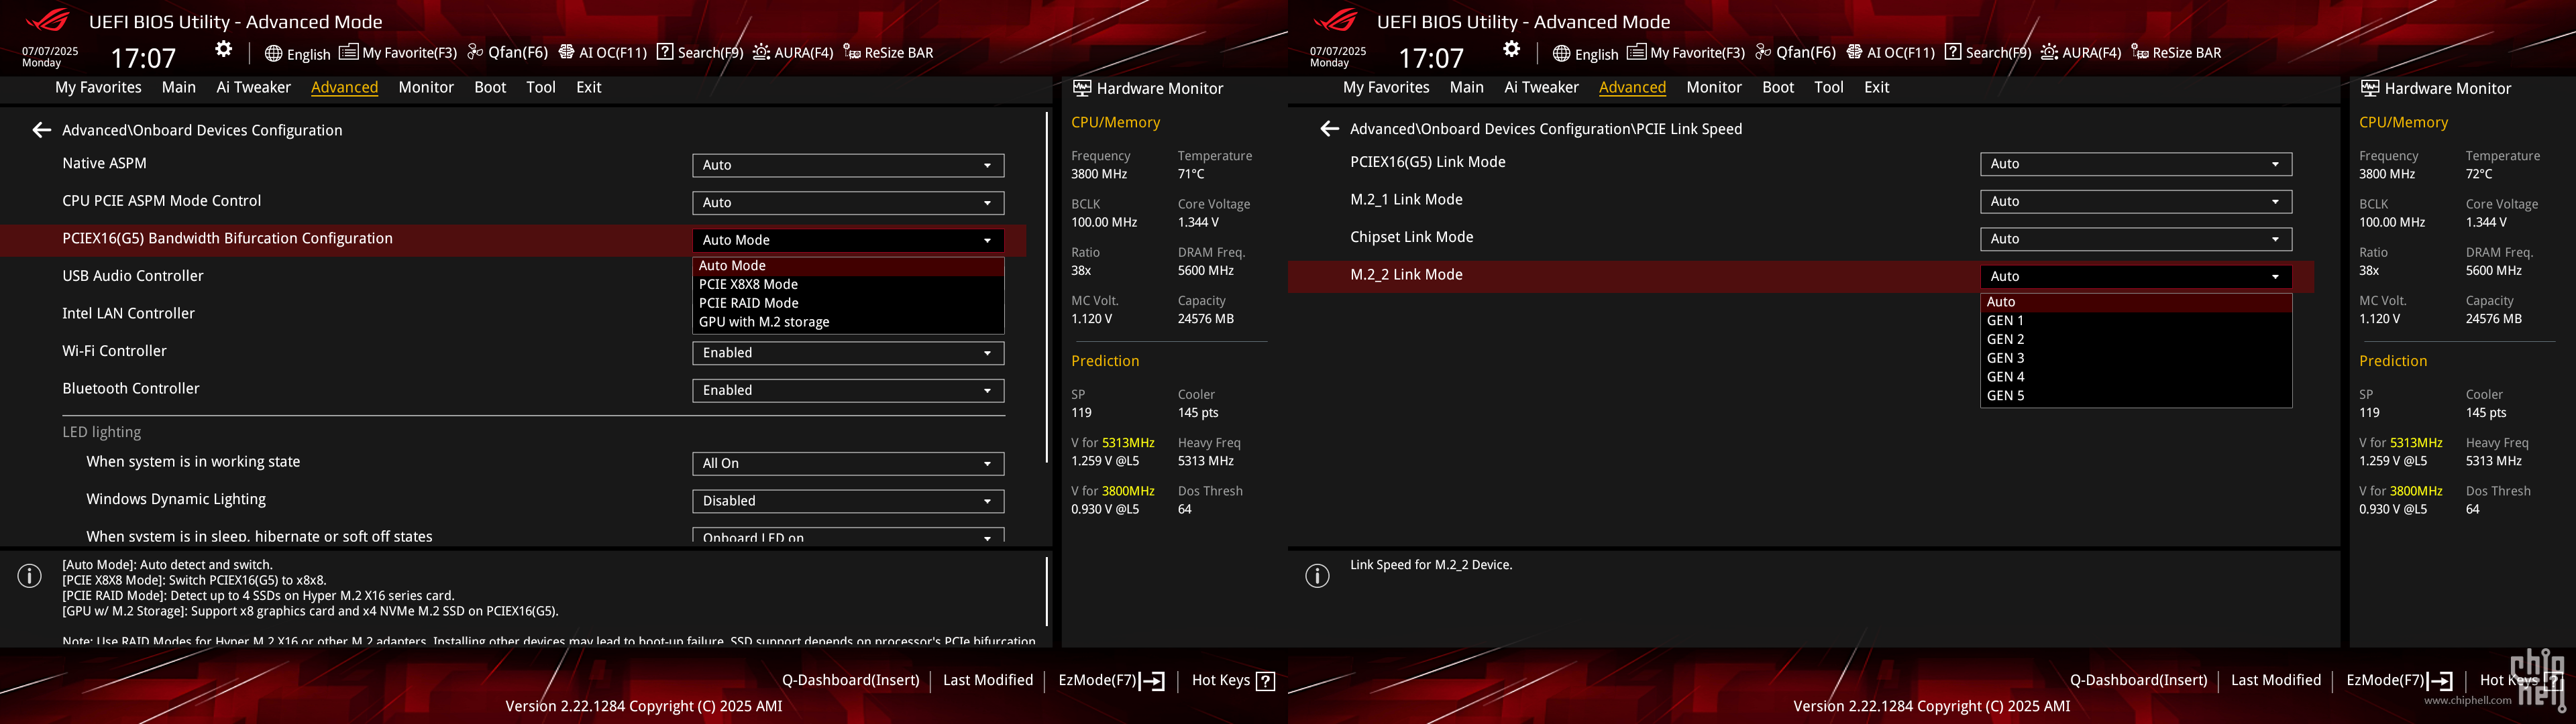Screen dimensions: 2576x724
Task: Open AURA(F4) lighting on Onboard Devices screen
Action: point(793,52)
